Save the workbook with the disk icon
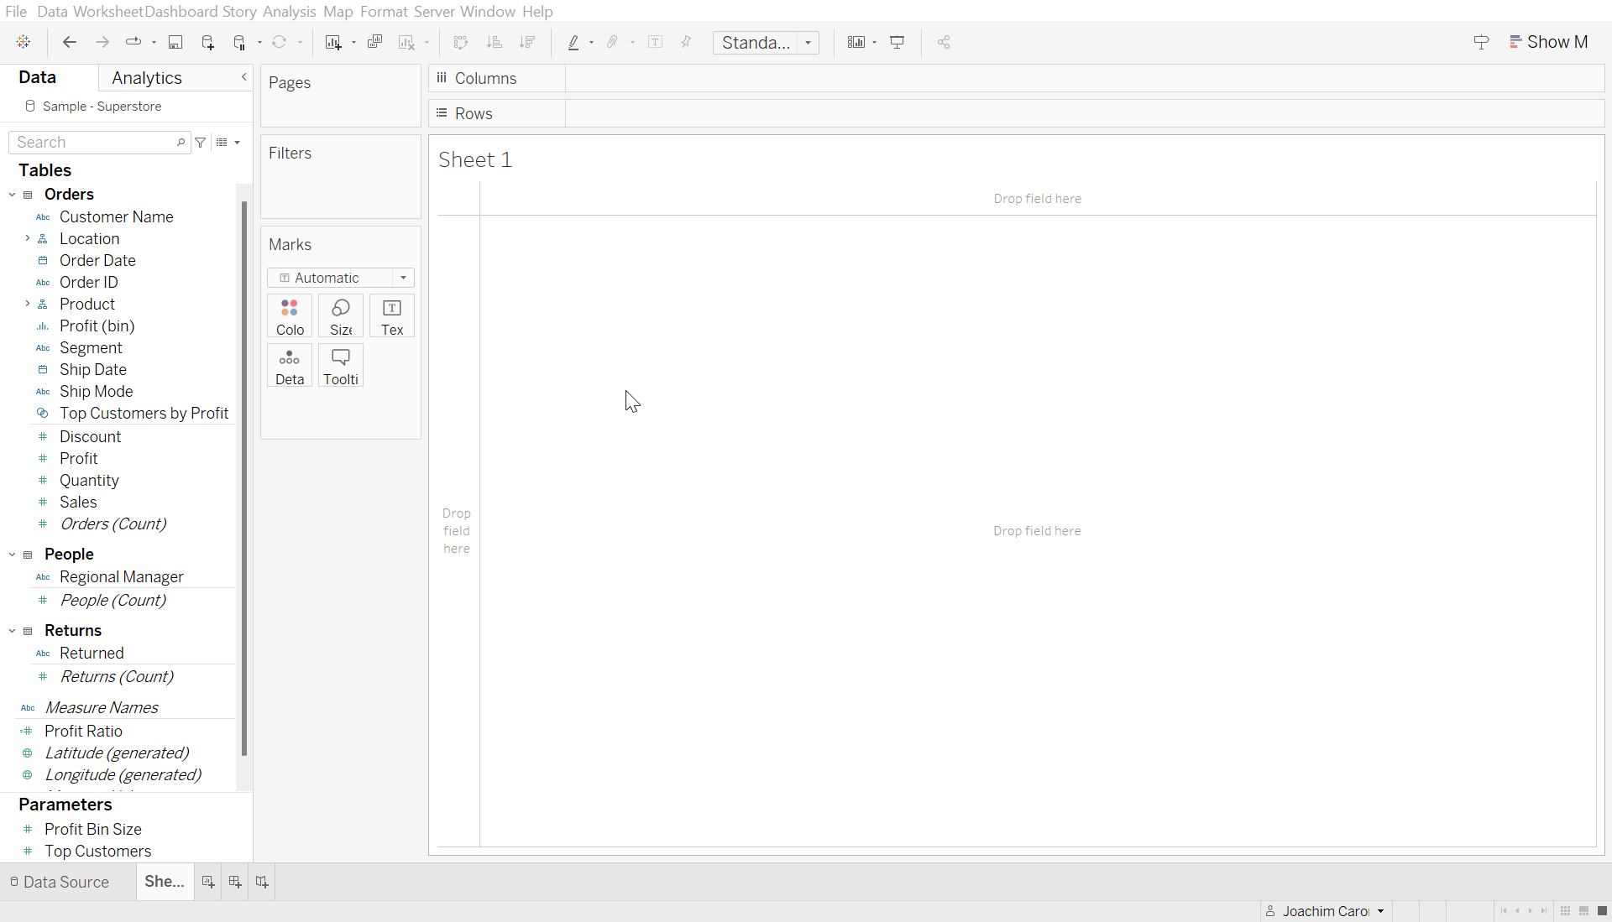Image resolution: width=1612 pixels, height=922 pixels. click(x=175, y=42)
